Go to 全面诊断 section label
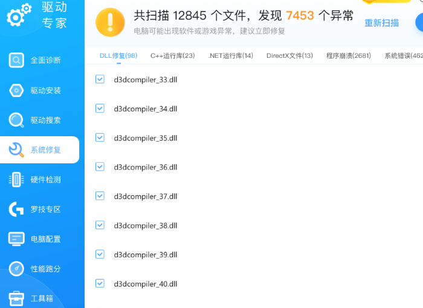This screenshot has width=423, height=308. tap(45, 60)
